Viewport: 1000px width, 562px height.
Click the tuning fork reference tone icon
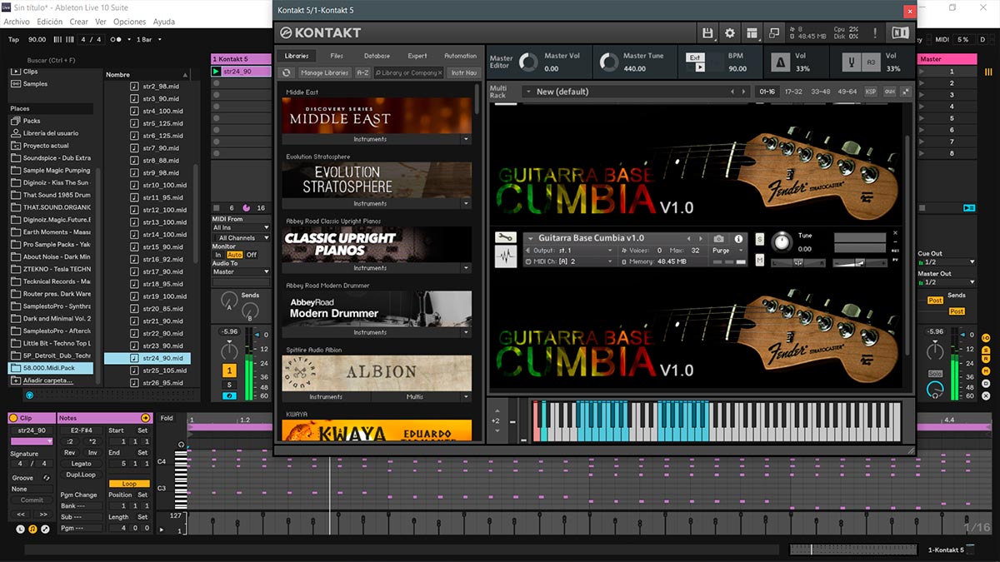pyautogui.click(x=851, y=62)
